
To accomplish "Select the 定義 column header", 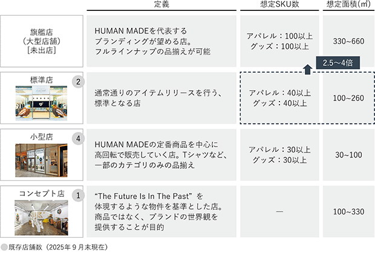I will point(161,5).
